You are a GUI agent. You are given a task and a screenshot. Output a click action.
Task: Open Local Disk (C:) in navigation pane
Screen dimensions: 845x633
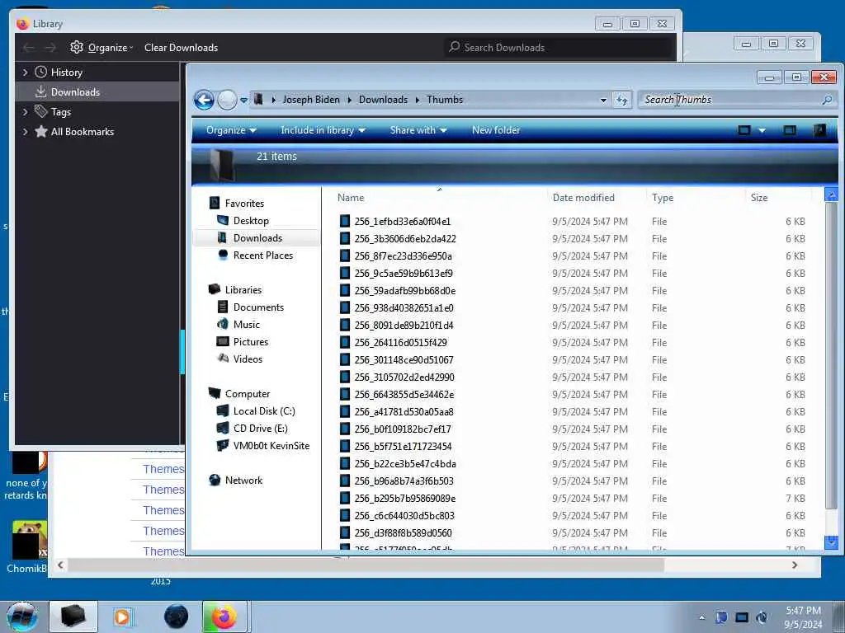(x=263, y=410)
